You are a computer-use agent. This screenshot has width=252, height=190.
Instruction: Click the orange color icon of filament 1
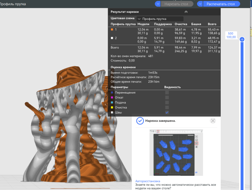click(112, 30)
